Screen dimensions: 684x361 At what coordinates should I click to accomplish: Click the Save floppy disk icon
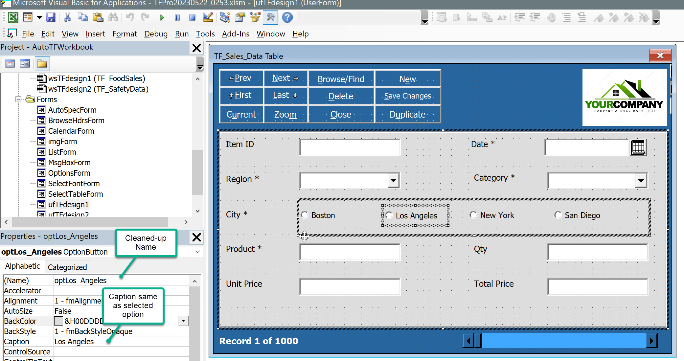pyautogui.click(x=51, y=17)
